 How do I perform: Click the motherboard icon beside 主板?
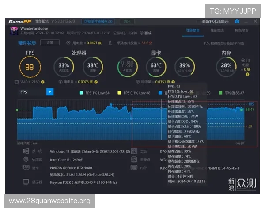[134, 151]
